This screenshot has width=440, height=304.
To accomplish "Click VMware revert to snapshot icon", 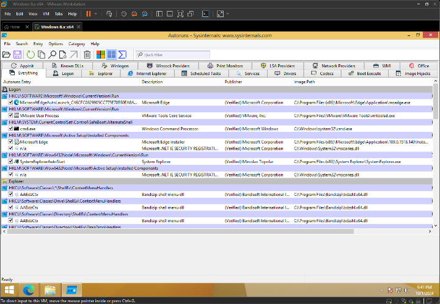I will 134,13.
